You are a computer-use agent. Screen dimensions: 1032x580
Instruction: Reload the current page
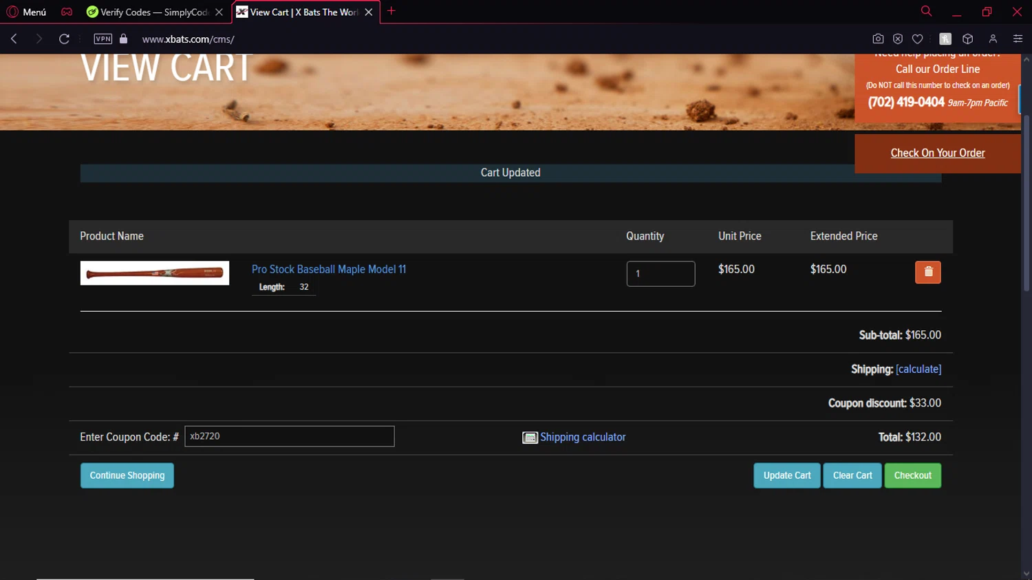[x=64, y=39]
